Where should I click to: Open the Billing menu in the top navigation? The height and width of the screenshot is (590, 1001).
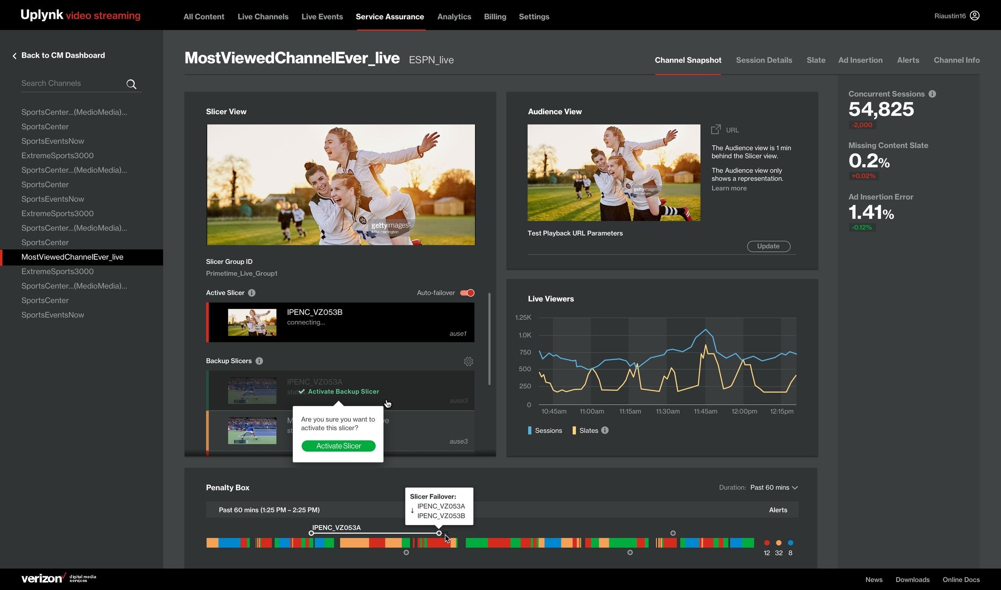[495, 17]
